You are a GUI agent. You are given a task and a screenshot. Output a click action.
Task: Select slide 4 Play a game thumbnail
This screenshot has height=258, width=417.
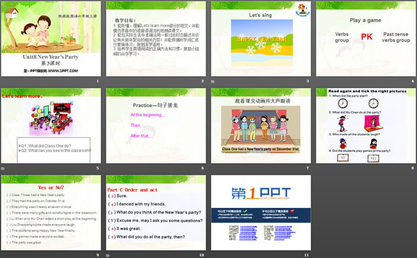366,39
